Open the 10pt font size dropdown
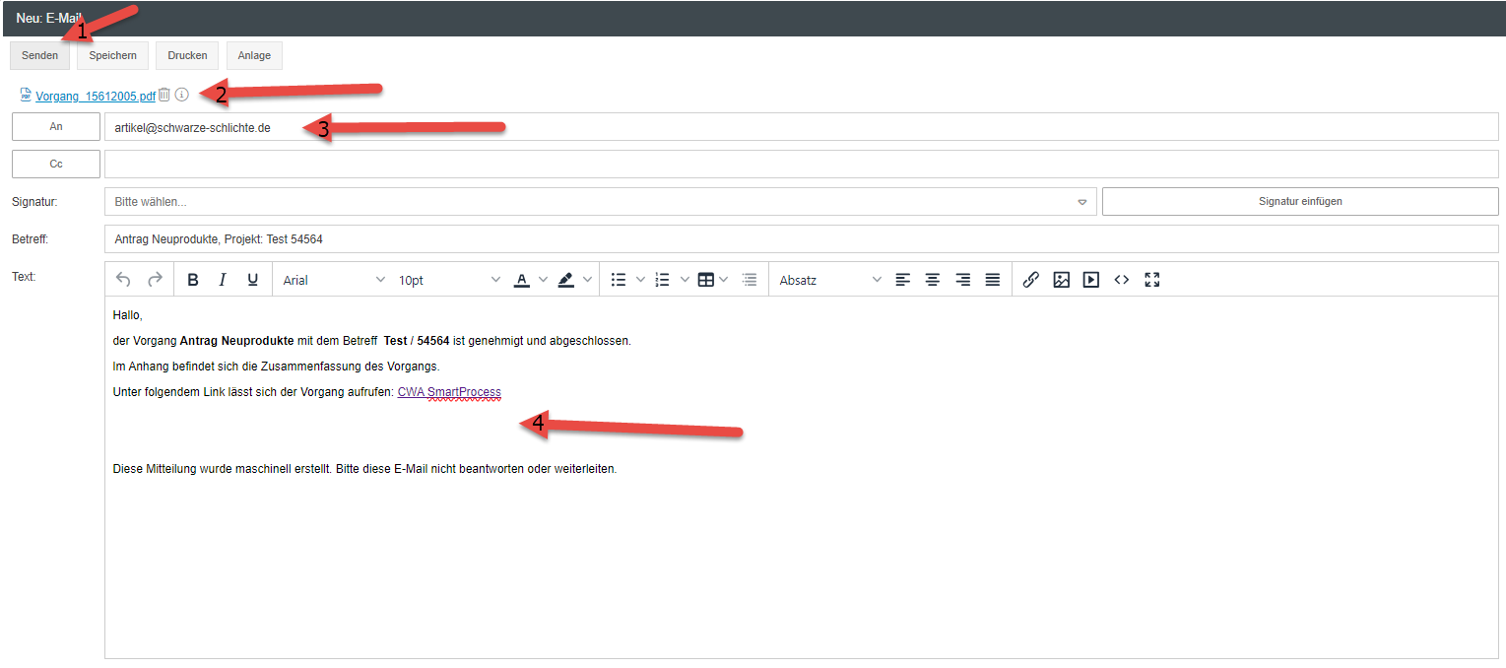Image resolution: width=1506 pixels, height=668 pixels. 449,280
